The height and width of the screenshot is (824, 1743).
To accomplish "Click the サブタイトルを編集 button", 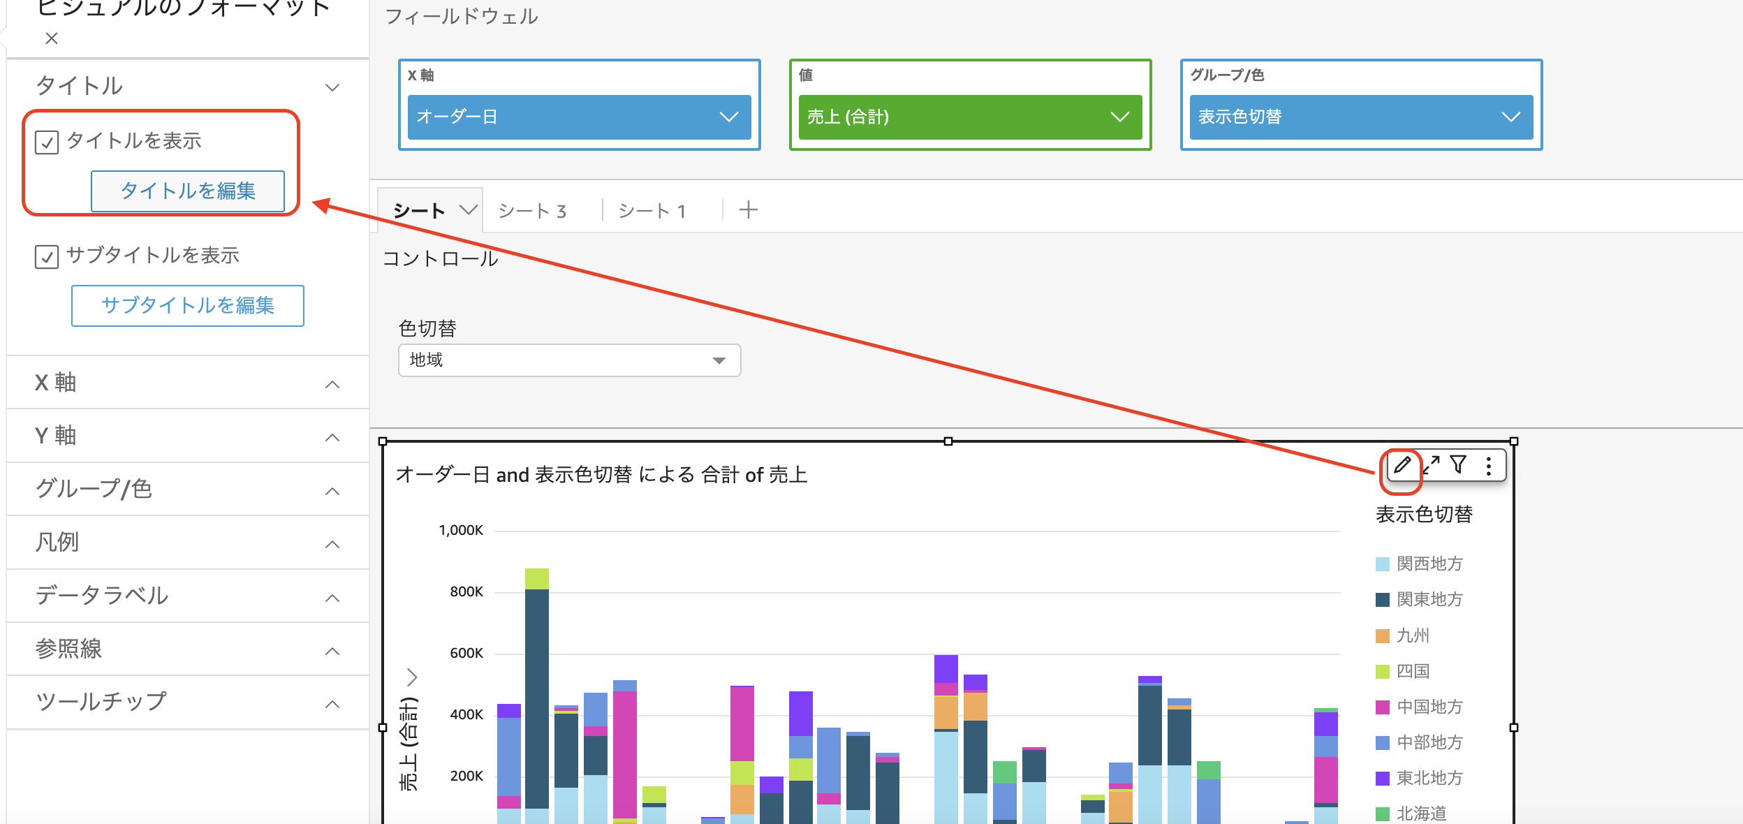I will pos(188,306).
